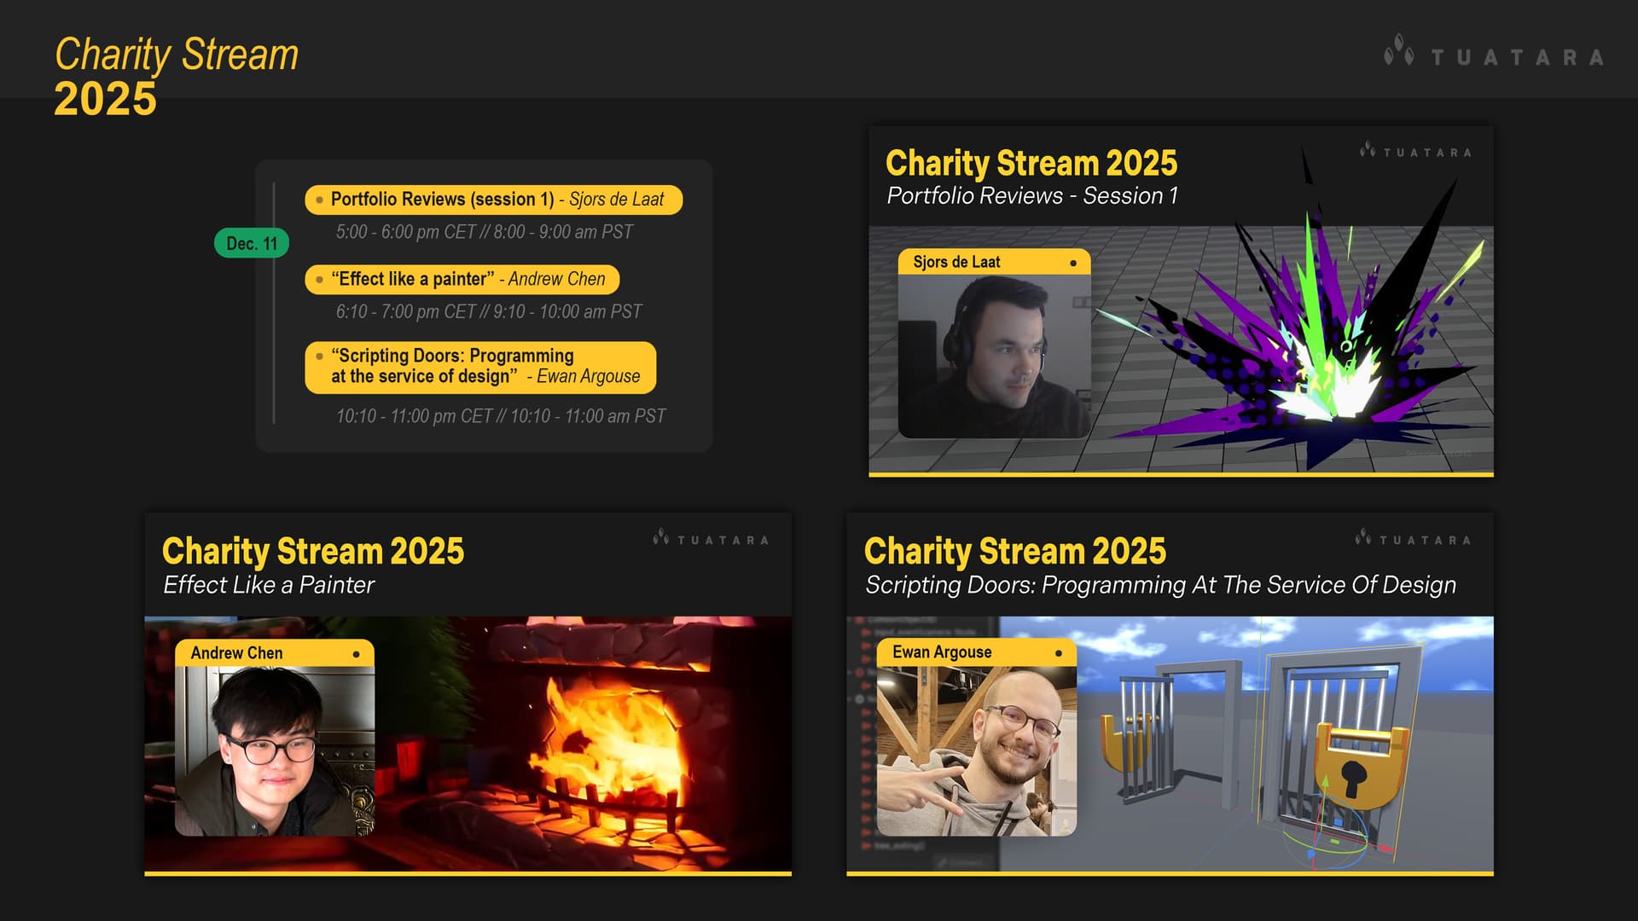
Task: Click the Tuatara logo in top-right header
Action: pyautogui.click(x=1493, y=55)
